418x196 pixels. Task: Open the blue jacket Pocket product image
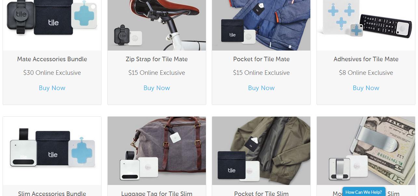[x=261, y=25]
